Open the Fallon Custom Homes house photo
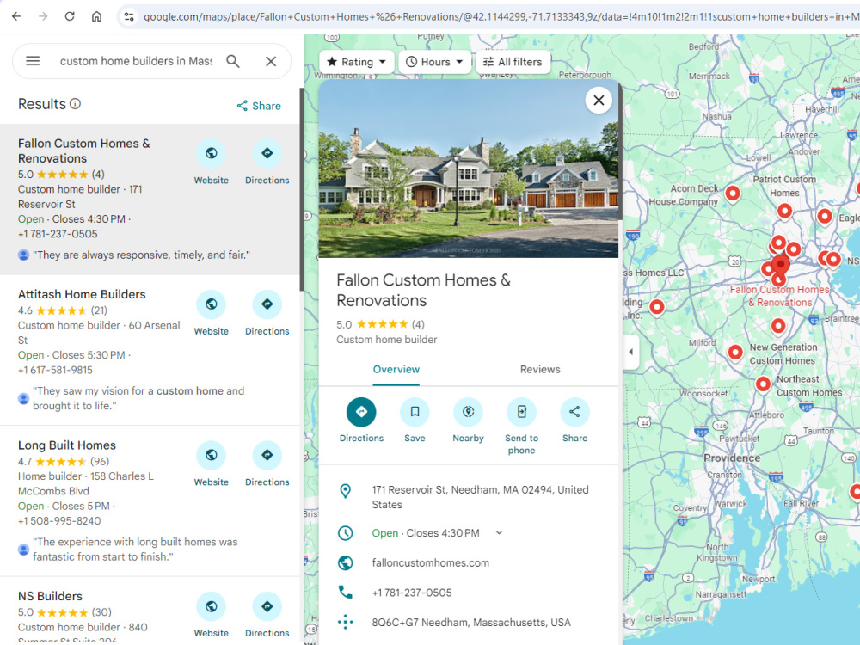Viewport: 860px width, 645px height. (x=469, y=169)
